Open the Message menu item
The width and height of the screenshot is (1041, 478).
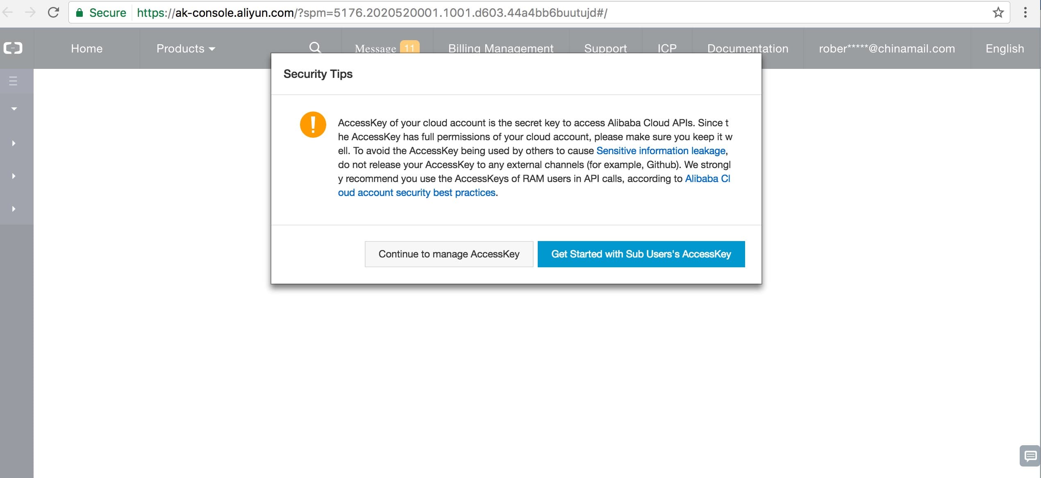[x=375, y=48]
